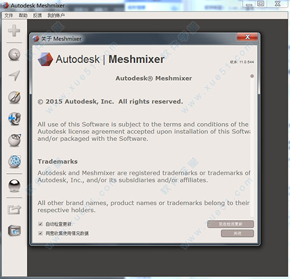The width and height of the screenshot is (290, 279).
Task: Open the Shaders chrome sphere tool
Action: click(15, 185)
